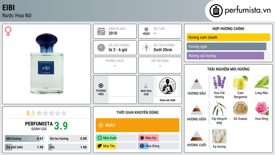The height and width of the screenshot is (155, 275).
Task: Select the Mùa Thu season bar
Action: coord(116,146)
